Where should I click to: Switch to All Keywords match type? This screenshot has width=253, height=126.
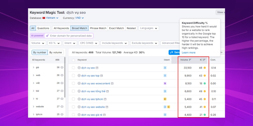pyautogui.click(x=61, y=28)
